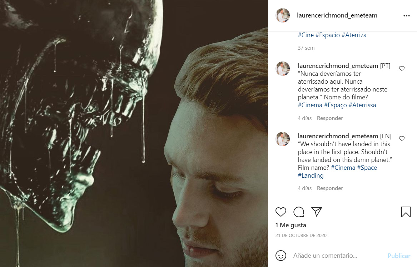Reply to the English comment via Responder
This screenshot has width=417, height=267.
coord(330,188)
